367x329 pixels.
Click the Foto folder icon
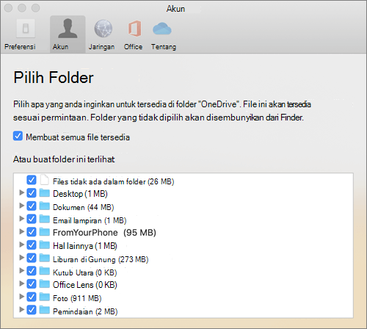tap(45, 297)
